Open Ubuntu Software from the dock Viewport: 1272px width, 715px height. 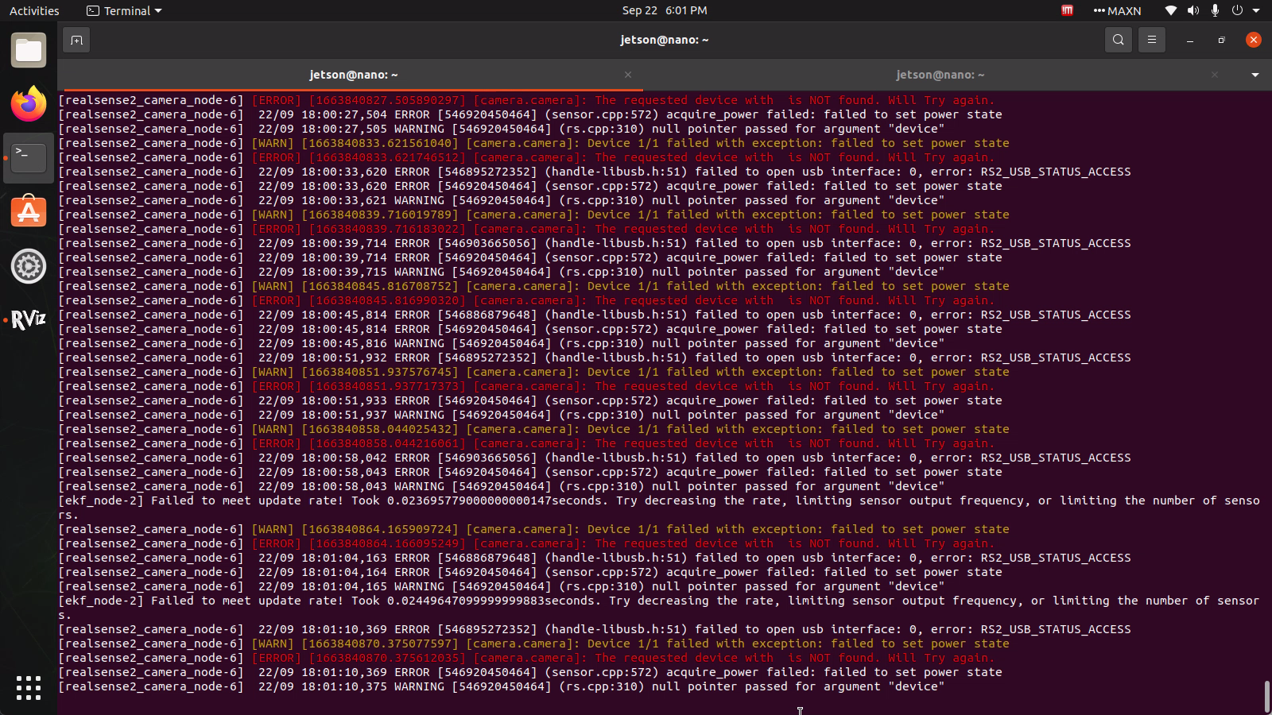tap(29, 212)
